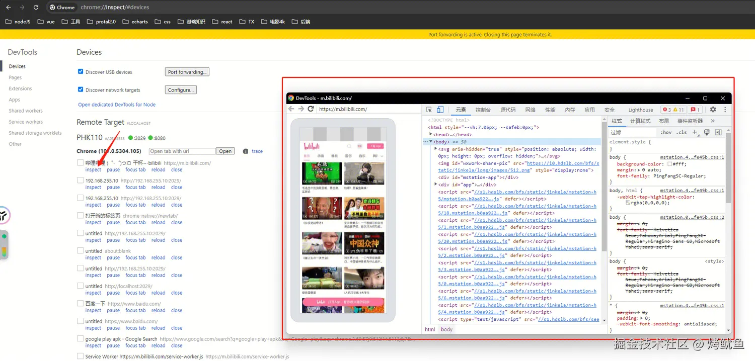Click the Configure... button
This screenshot has height=361, width=755.
tap(181, 90)
